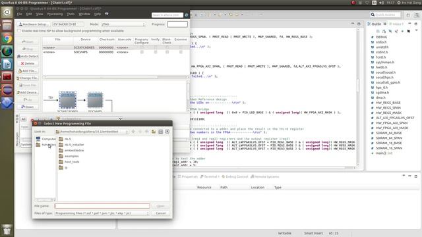422x237 pixels.
Task: Go back in the file dialog
Action: pos(133,132)
